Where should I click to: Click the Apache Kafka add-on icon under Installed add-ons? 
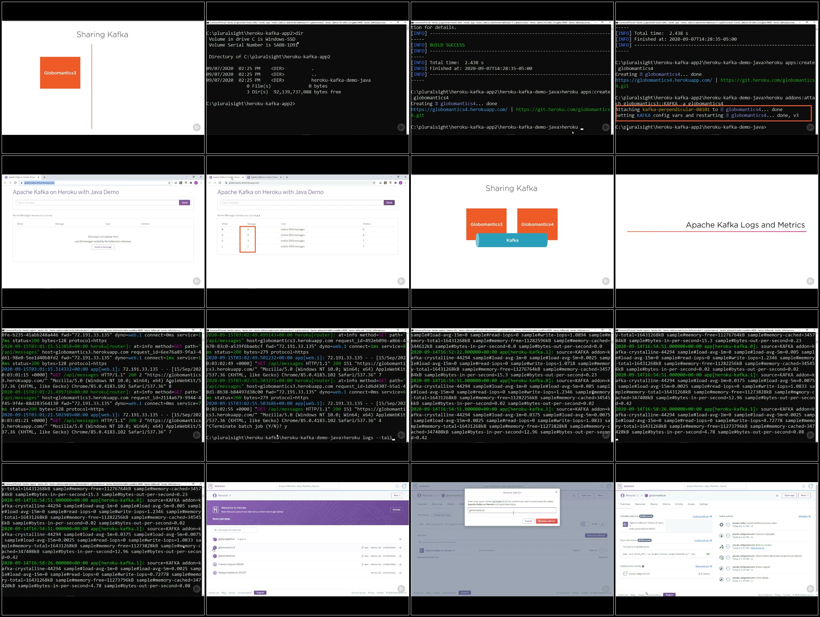pos(625,524)
